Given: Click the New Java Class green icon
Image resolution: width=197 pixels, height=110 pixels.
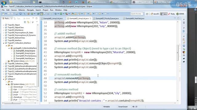Looking at the screenshot, I should coord(32,14).
